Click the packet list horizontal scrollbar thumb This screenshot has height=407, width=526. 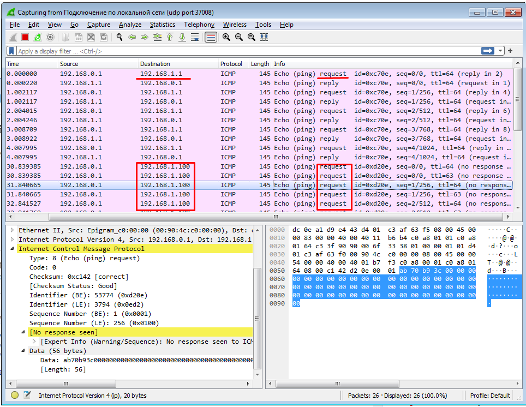point(276,217)
